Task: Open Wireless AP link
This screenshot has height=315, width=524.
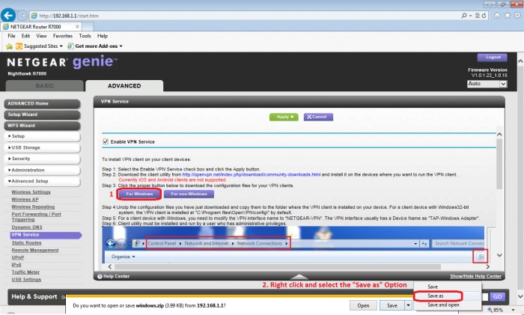Action: tap(25, 200)
